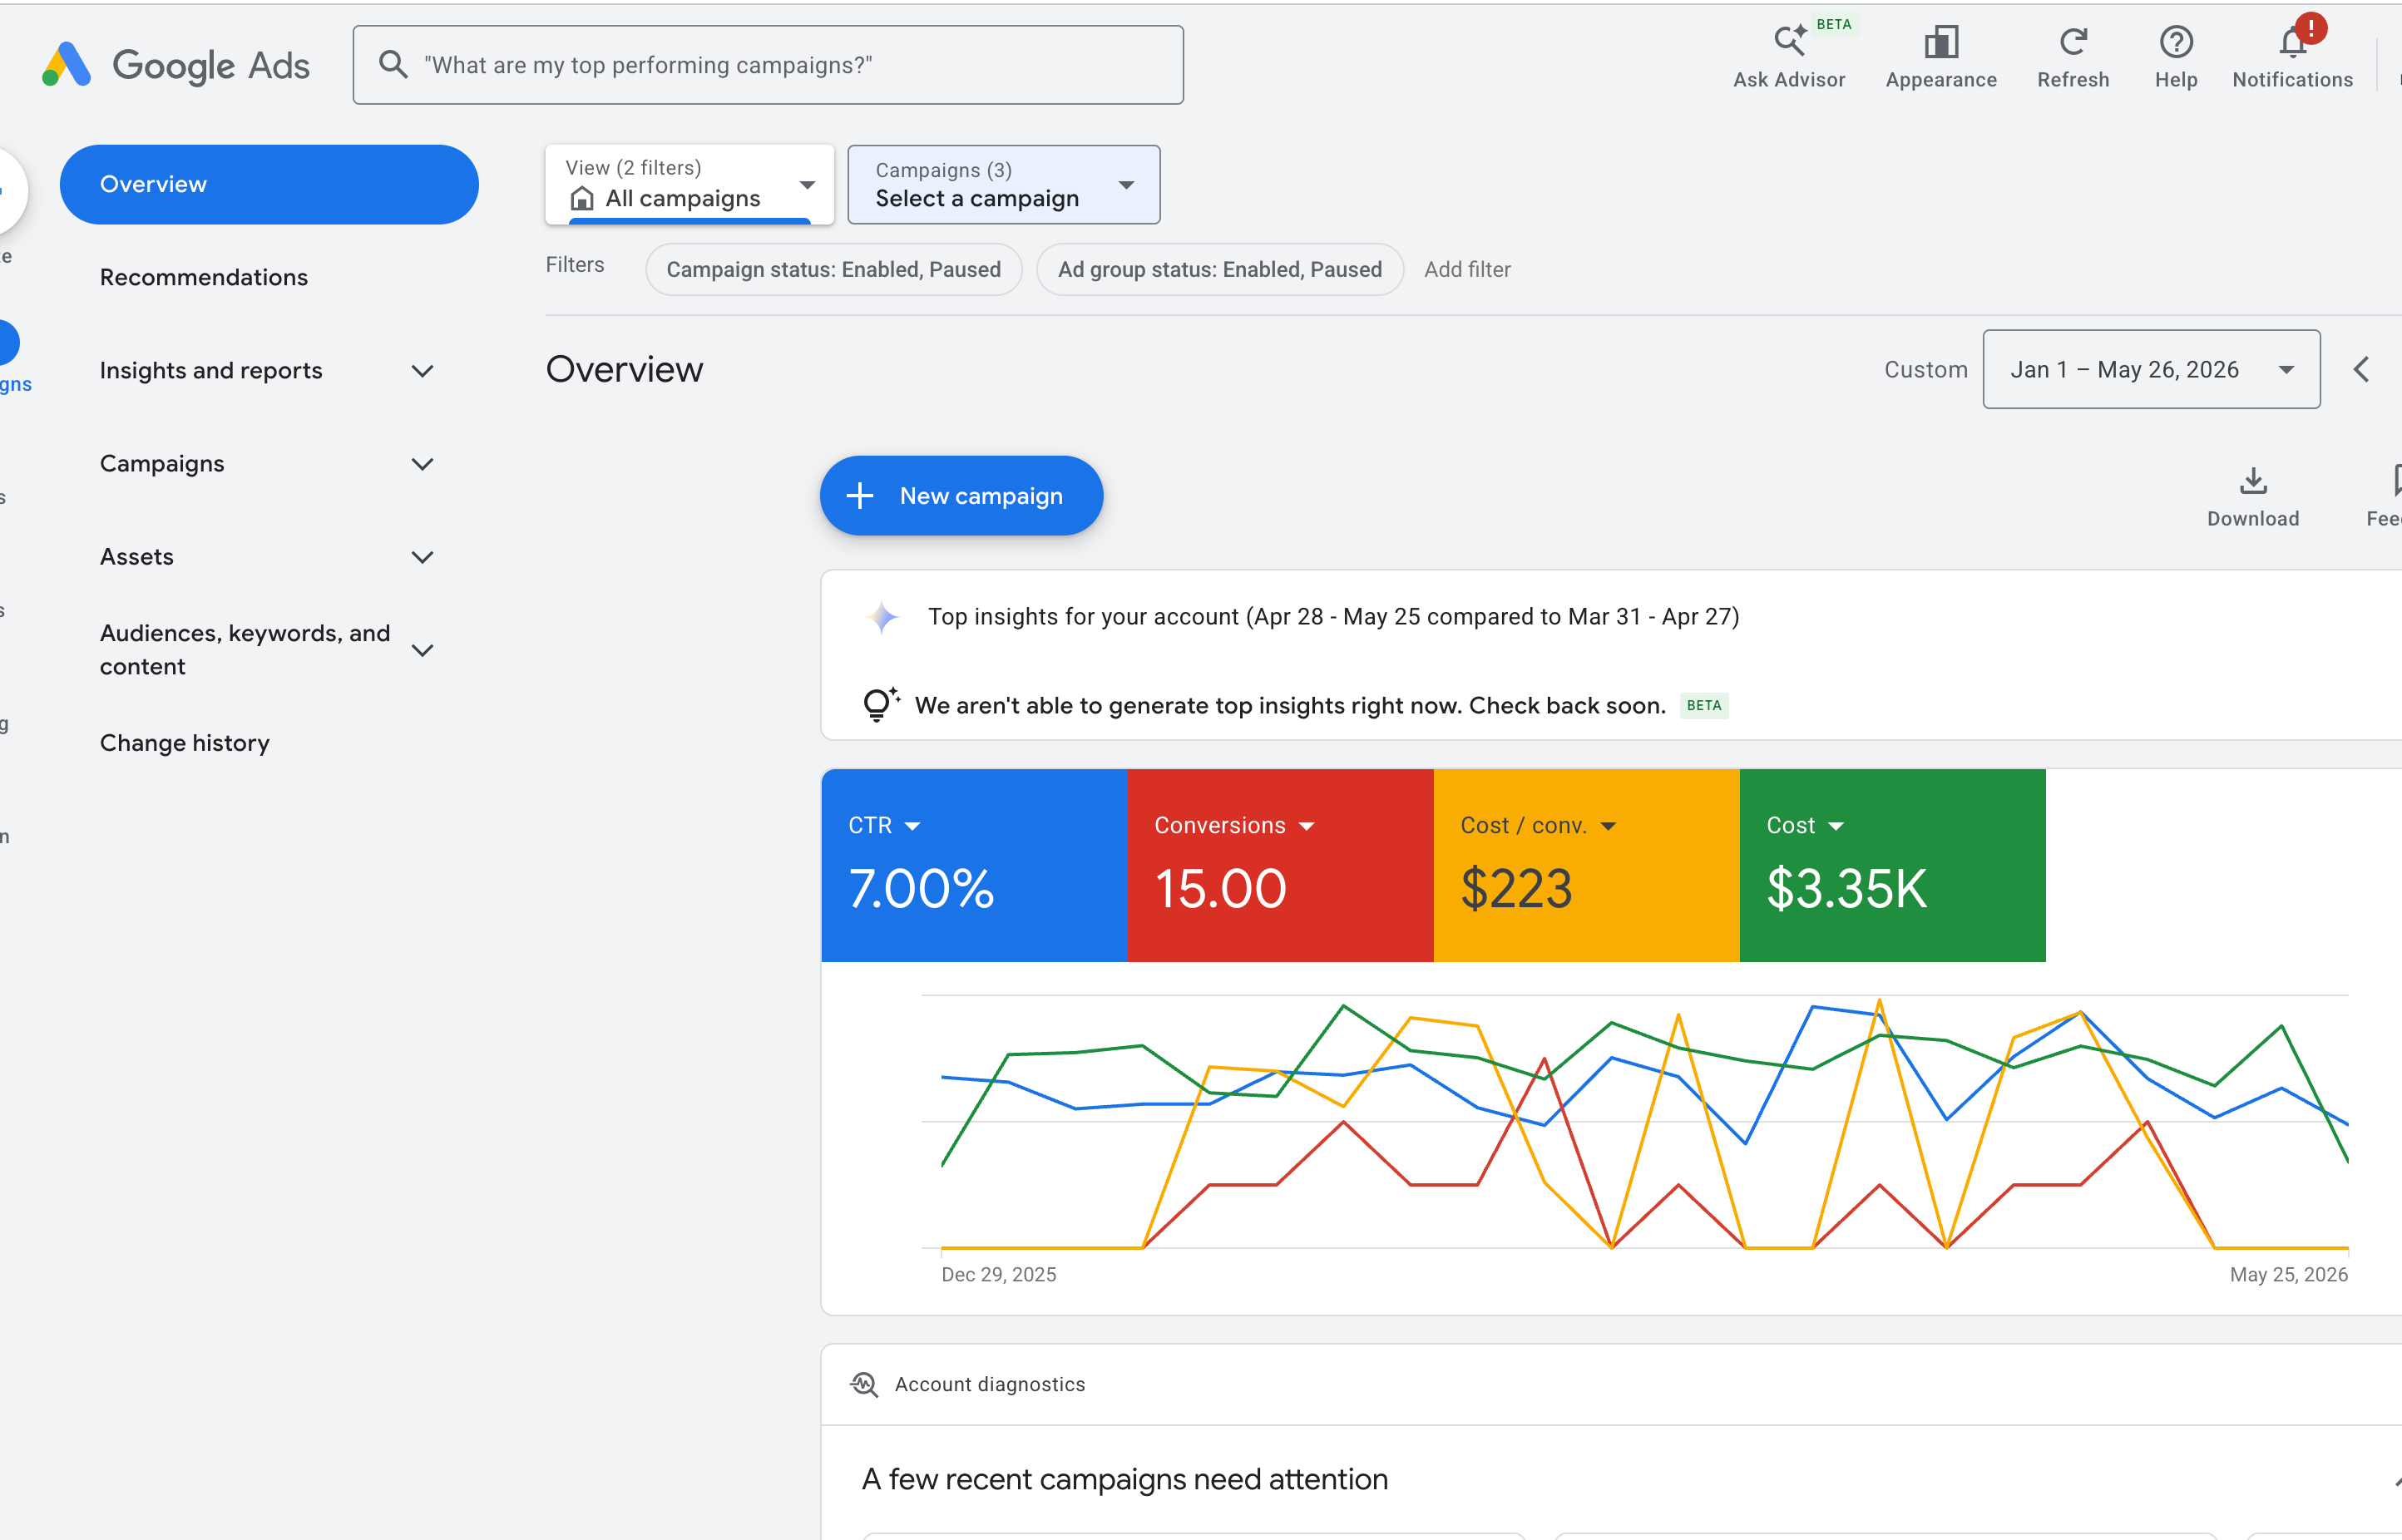Viewport: 2402px width, 1540px height.
Task: Open Change history in the sidebar
Action: (185, 743)
